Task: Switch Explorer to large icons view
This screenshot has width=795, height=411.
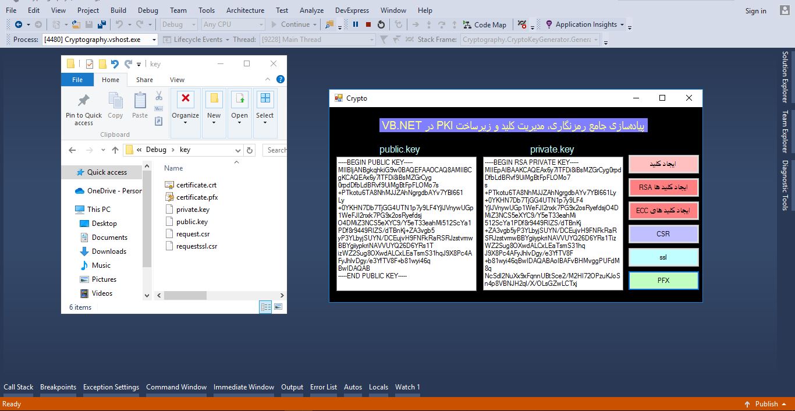Action: tap(278, 307)
